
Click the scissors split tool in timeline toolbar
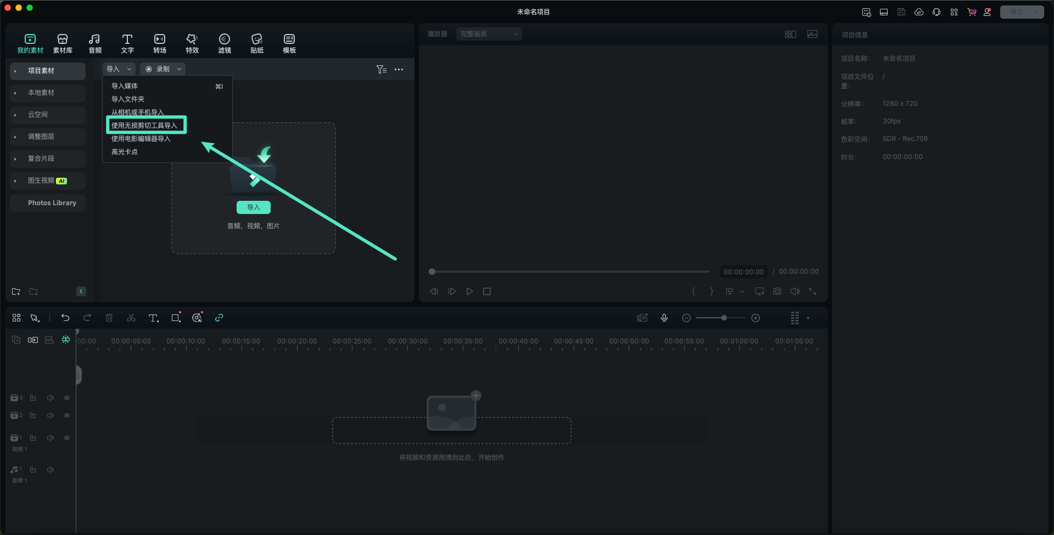point(131,318)
